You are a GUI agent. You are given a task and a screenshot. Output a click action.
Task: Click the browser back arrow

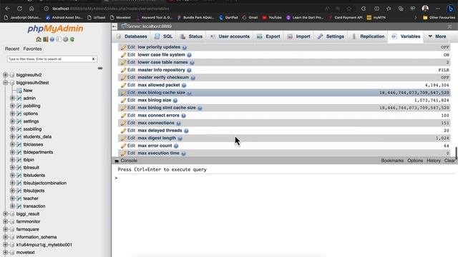pyautogui.click(x=8, y=9)
